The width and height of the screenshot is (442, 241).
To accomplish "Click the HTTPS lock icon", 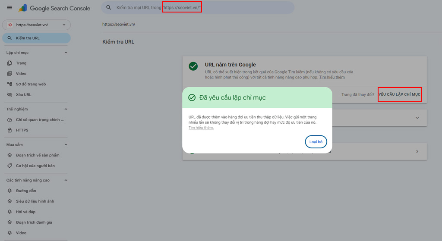I will 9,130.
